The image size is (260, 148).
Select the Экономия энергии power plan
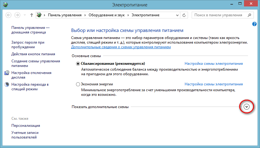[78, 84]
